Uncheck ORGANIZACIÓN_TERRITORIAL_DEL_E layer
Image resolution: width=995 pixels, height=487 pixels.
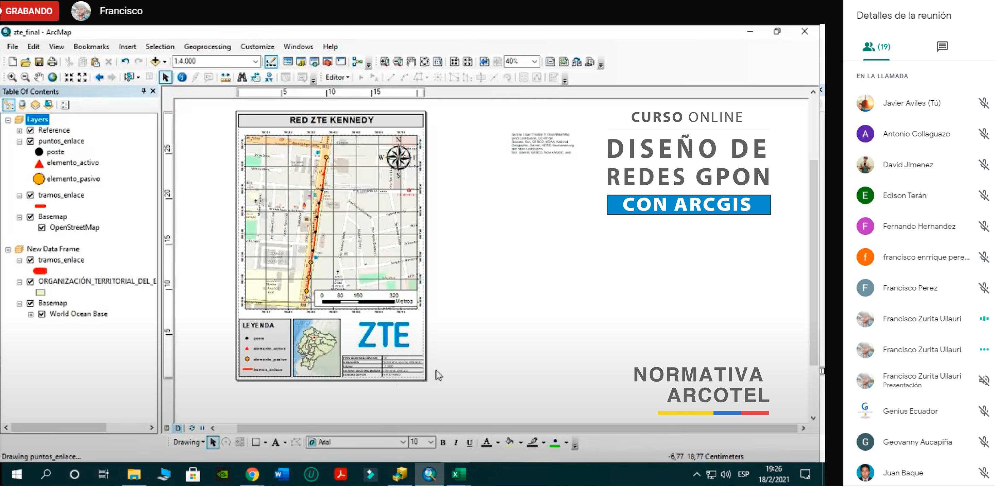(x=31, y=282)
